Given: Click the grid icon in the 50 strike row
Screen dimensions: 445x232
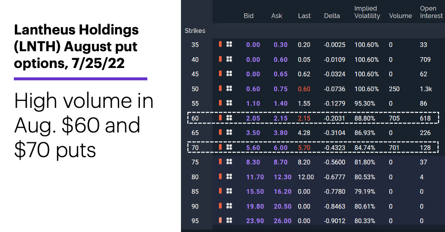Looking at the screenshot, I should tap(229, 88).
